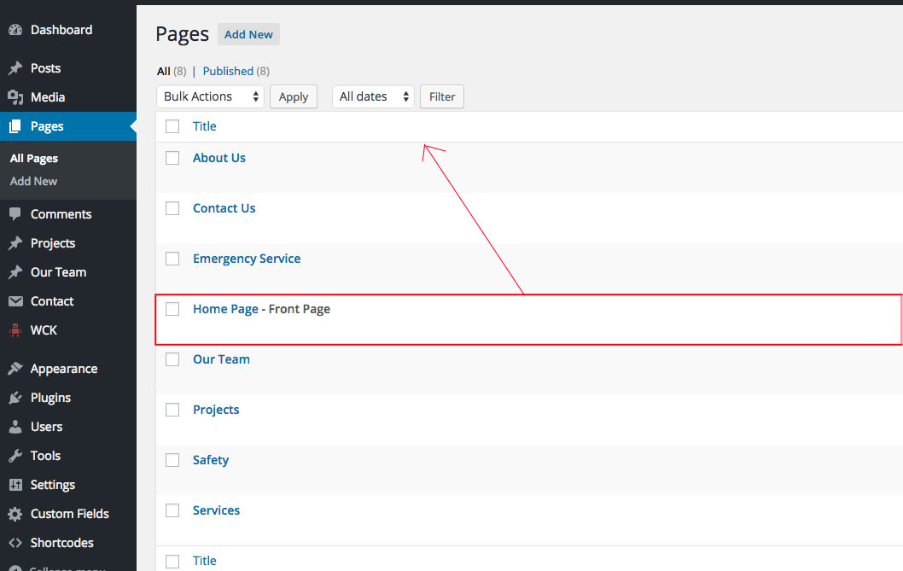The height and width of the screenshot is (571, 903).
Task: Select the Posts pin icon
Action: click(17, 67)
